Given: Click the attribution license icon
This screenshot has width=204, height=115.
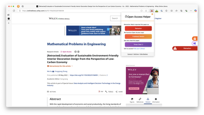Looking at the screenshot, I should point(78,52).
